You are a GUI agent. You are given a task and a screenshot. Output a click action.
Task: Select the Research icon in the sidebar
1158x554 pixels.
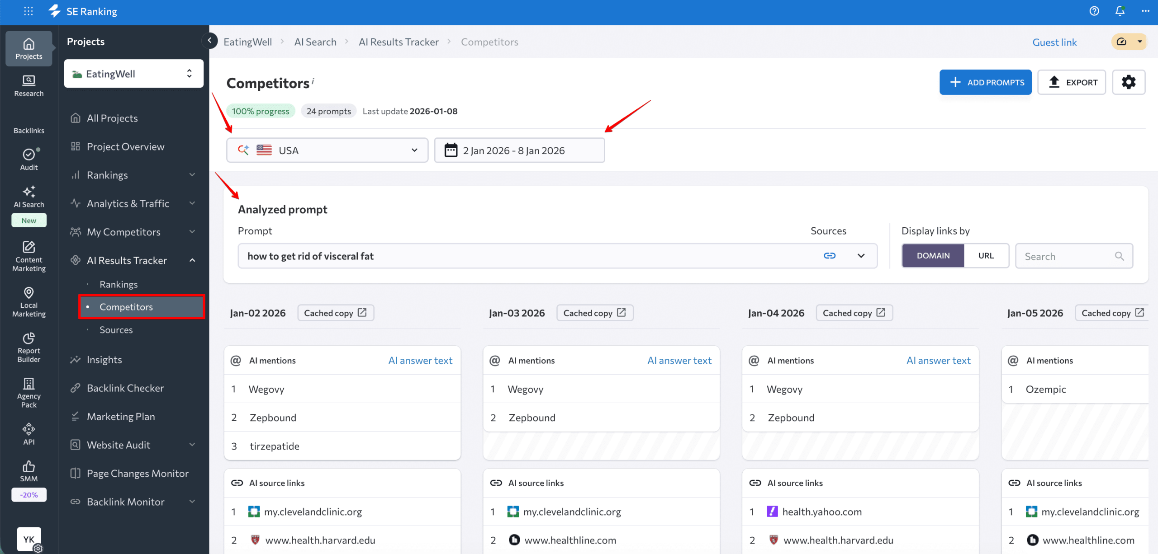point(28,86)
